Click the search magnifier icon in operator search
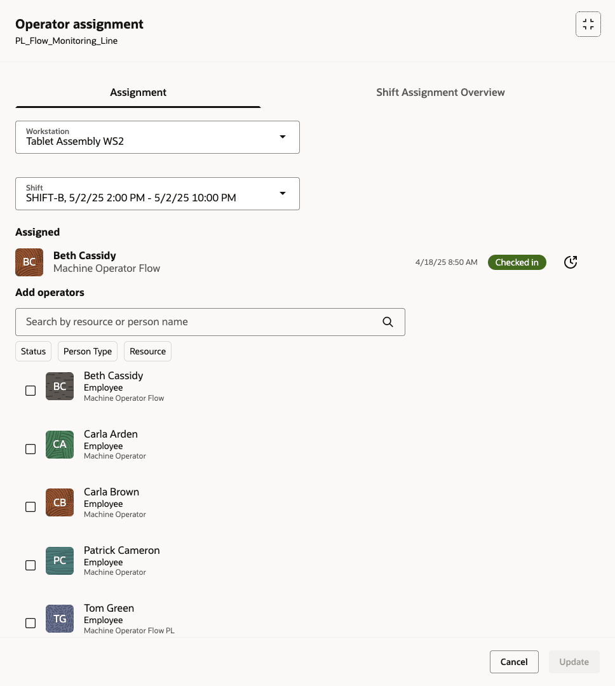615x686 pixels. [x=388, y=322]
